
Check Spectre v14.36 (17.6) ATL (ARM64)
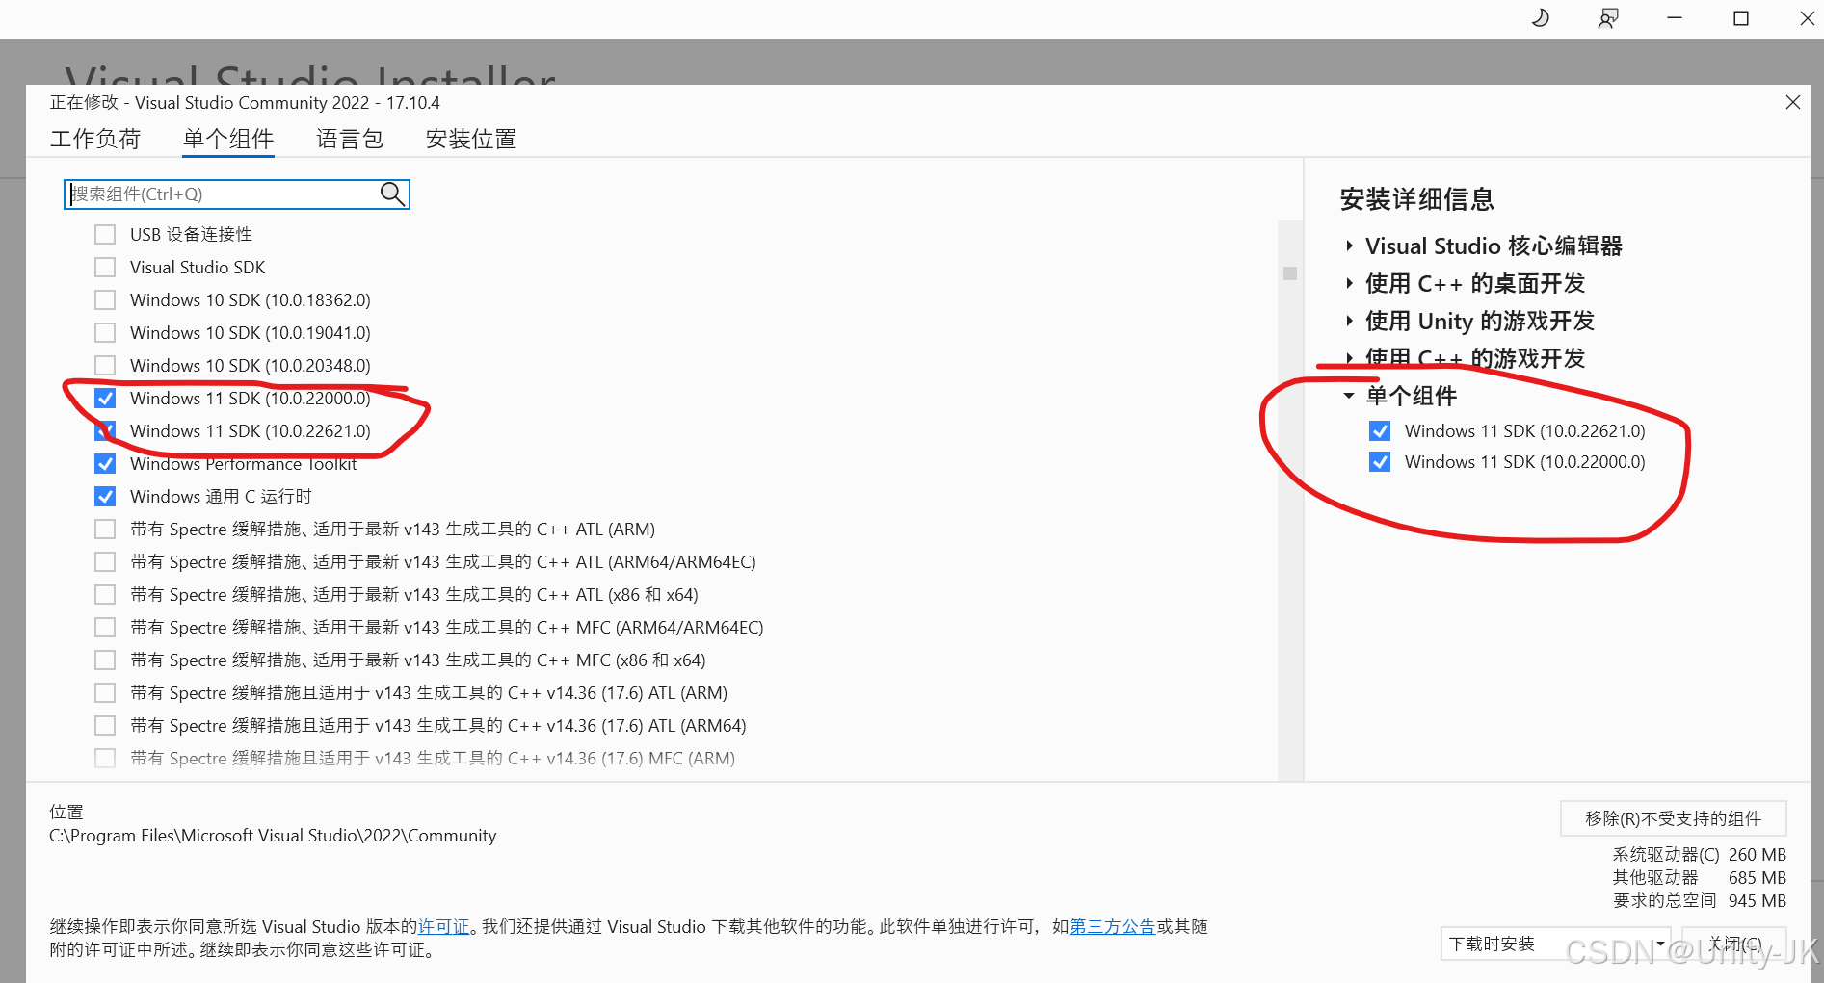pyautogui.click(x=105, y=725)
